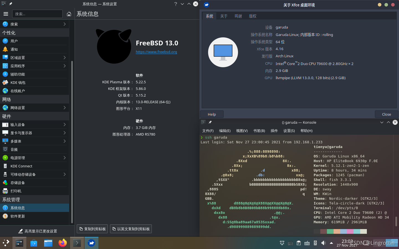Image resolution: width=399 pixels, height=249 pixels.
Task: Switch to the 关于 tab in Xfce About
Action: click(224, 16)
